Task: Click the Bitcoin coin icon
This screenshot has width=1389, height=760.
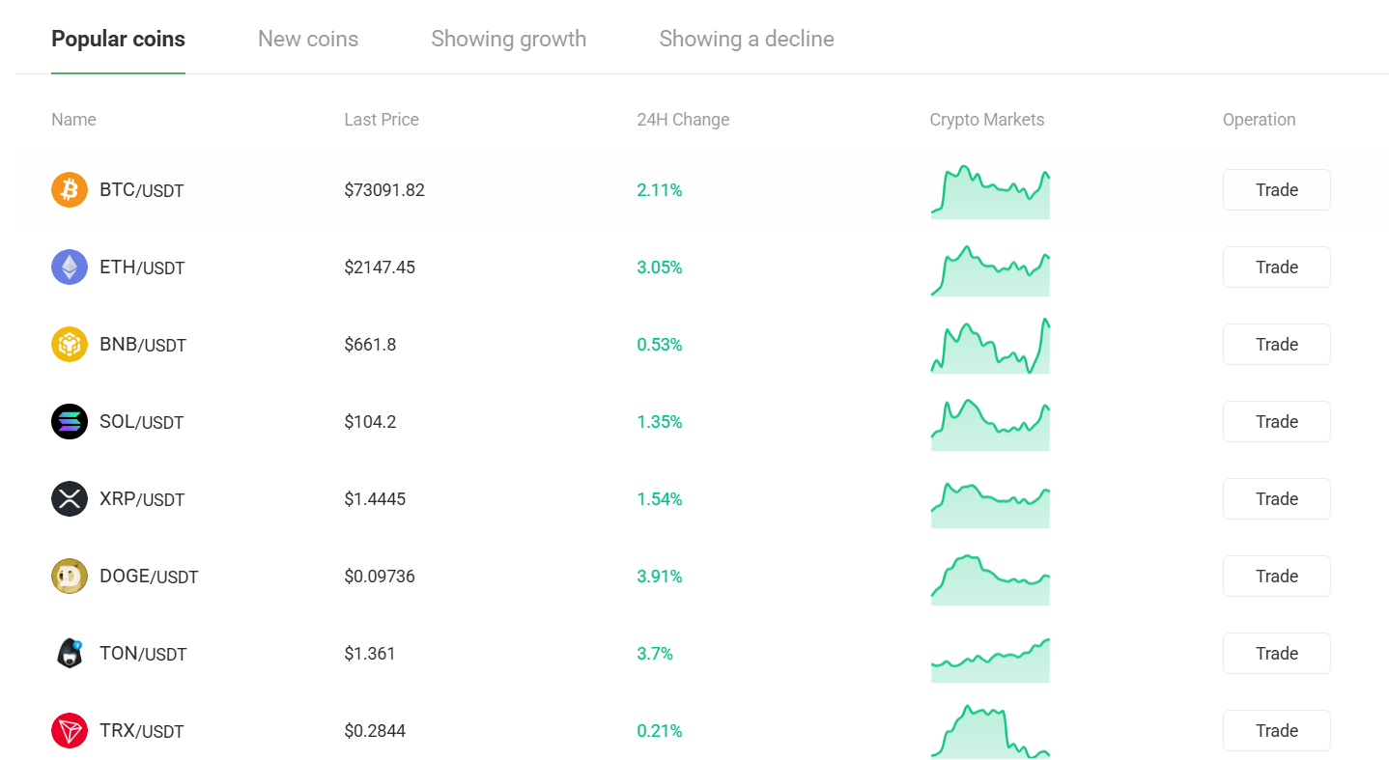Action: (x=70, y=189)
